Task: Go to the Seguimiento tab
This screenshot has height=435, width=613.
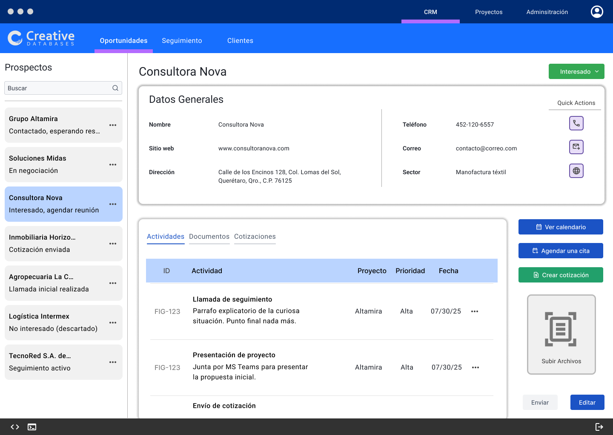Action: point(182,41)
